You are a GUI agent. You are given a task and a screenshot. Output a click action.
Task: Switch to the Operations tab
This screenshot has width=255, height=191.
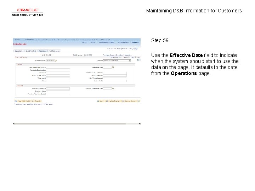pyautogui.click(x=19, y=51)
